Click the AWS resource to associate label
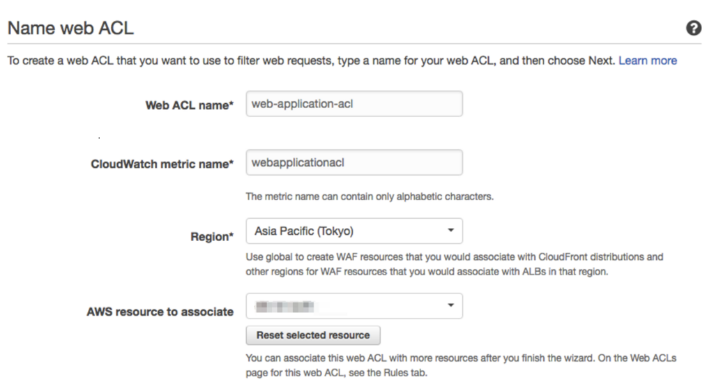 pos(160,312)
